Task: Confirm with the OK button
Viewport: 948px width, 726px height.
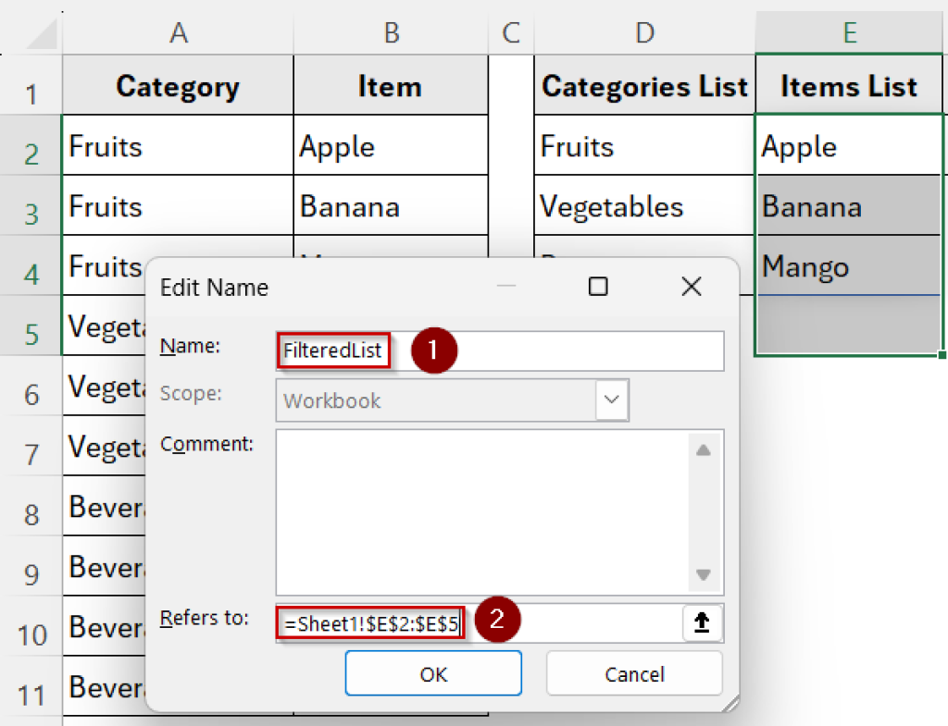Action: coord(433,673)
